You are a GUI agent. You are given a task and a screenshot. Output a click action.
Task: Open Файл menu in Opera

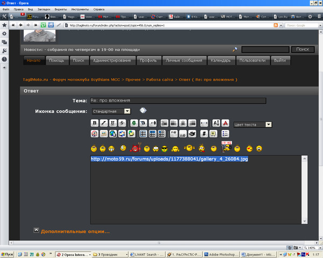click(x=6, y=9)
